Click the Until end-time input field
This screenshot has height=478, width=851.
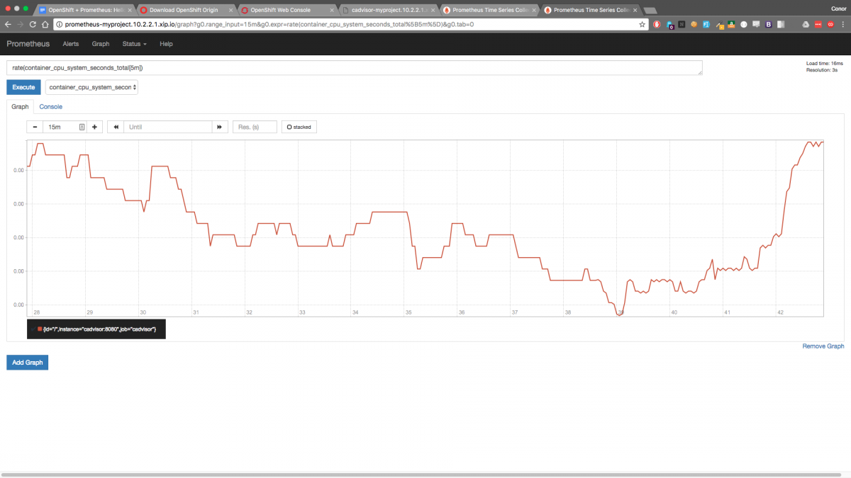tap(168, 127)
